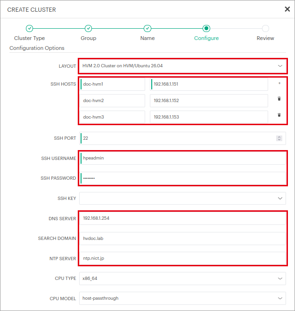Click the CPU TYPE field label

click(x=66, y=279)
